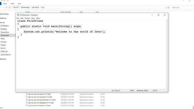
Task: Select Local Disk (E:) in navigation pane
Action: click(x=6, y=54)
